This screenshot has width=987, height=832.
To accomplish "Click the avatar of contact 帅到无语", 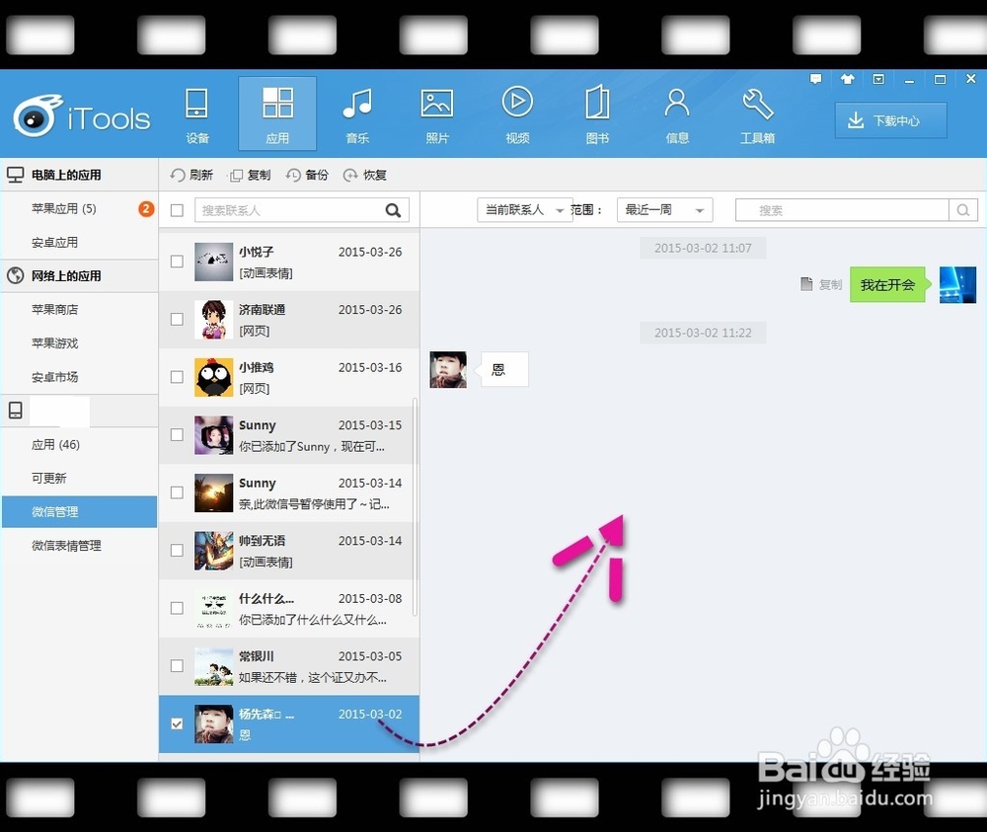I will (x=213, y=551).
